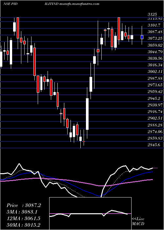The height and width of the screenshot is (230, 164).
Task: Select the 3016.34 price axis label
Action: pos(155,65)
